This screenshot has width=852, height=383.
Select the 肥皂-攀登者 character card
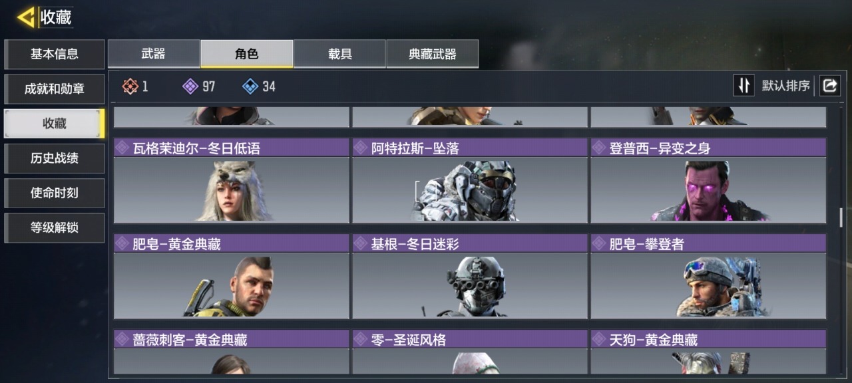pyautogui.click(x=709, y=276)
